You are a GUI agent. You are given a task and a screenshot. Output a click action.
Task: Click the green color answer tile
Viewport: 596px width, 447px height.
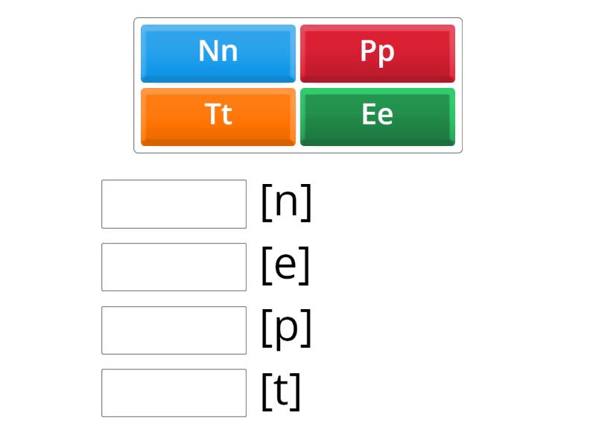(x=377, y=116)
